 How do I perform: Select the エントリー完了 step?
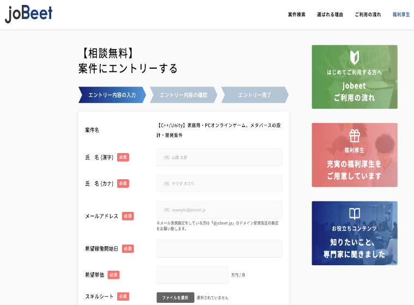point(255,95)
